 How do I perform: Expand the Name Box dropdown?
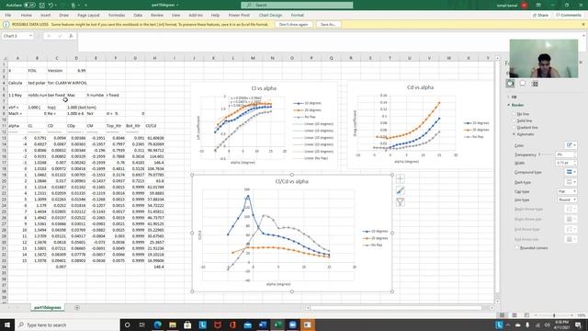coord(30,36)
